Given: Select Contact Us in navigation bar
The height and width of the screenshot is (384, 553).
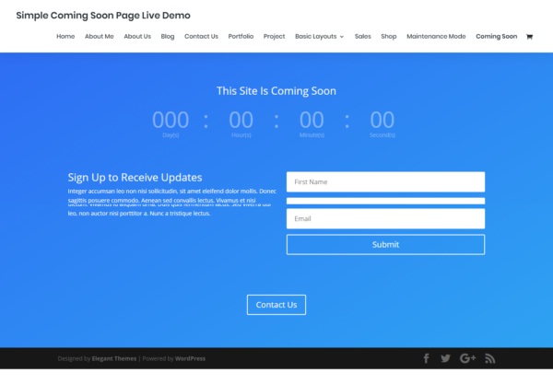Looking at the screenshot, I should [x=201, y=36].
